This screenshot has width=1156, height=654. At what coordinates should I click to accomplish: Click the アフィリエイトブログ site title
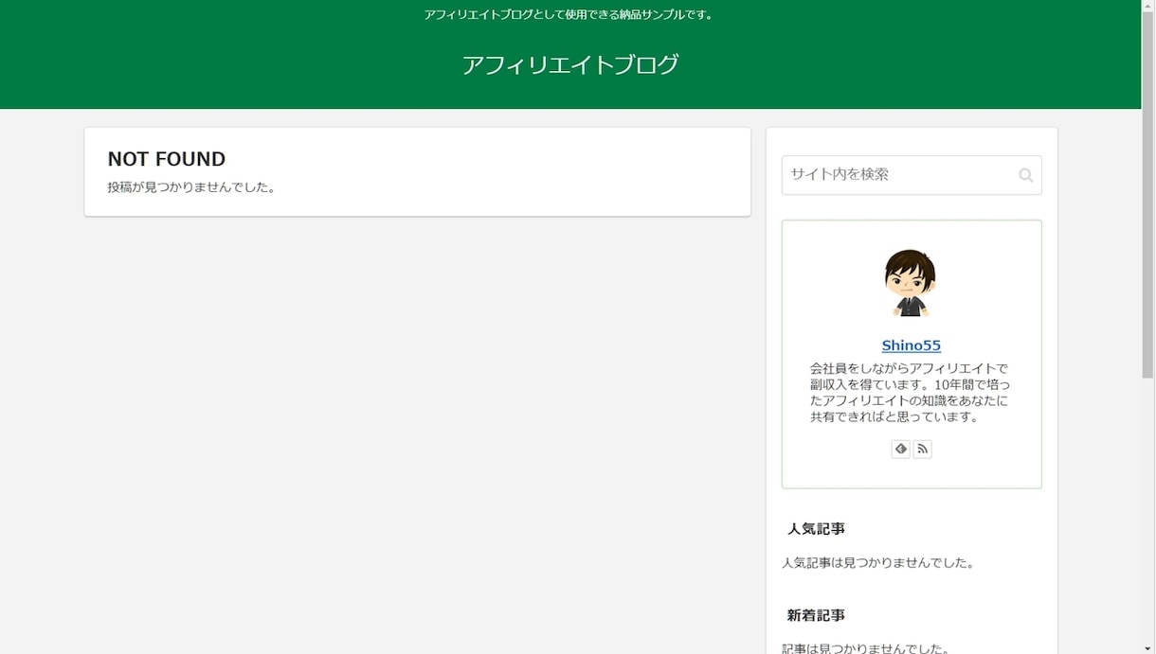click(570, 65)
